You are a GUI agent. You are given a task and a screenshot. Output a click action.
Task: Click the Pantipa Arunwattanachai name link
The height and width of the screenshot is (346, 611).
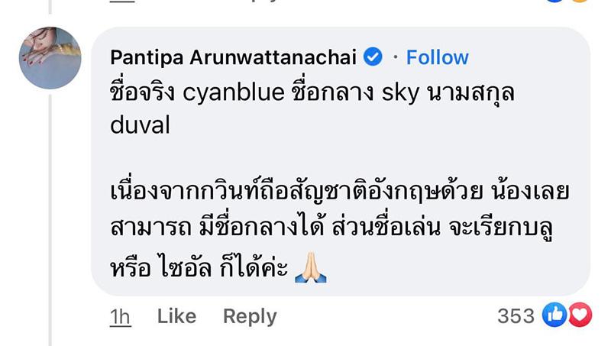tap(233, 57)
